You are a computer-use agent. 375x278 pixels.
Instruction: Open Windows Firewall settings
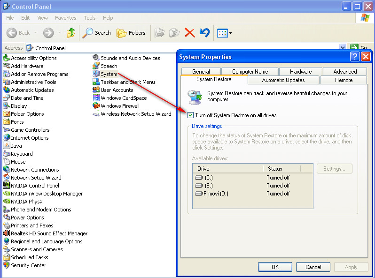(116, 106)
